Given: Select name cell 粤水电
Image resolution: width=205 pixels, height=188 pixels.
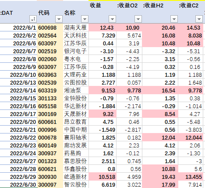Looking at the screenshot, I should point(76,59).
